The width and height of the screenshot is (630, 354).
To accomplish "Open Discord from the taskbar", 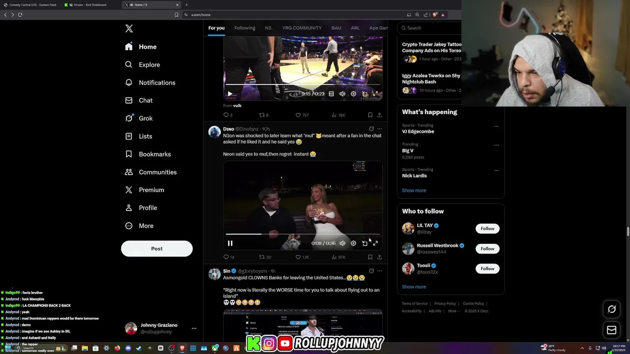I will (128, 348).
